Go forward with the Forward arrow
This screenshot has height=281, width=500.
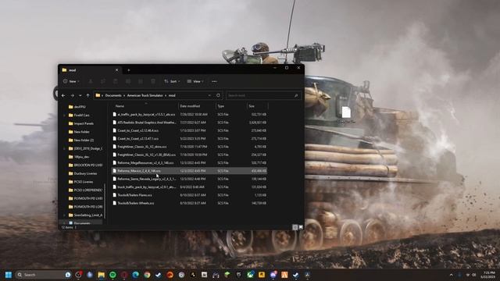click(x=73, y=95)
